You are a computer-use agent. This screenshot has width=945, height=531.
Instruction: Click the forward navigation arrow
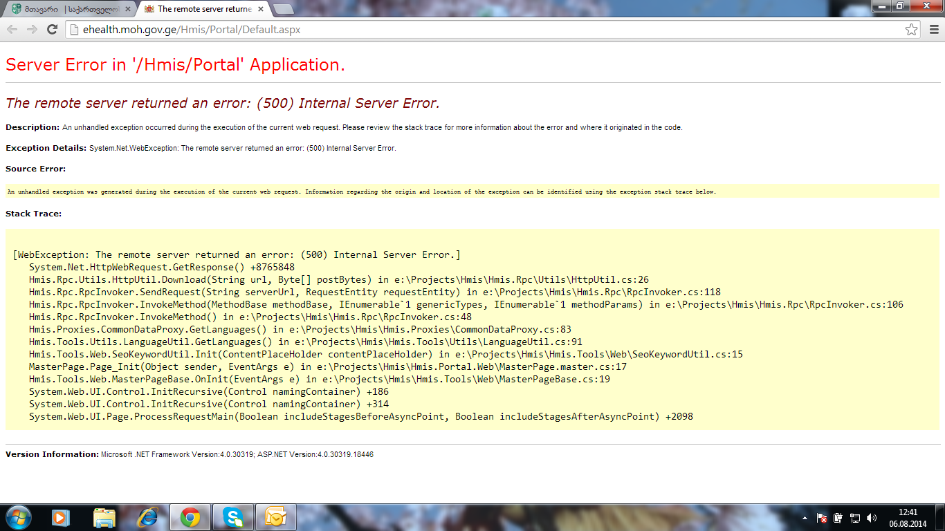pos(32,30)
